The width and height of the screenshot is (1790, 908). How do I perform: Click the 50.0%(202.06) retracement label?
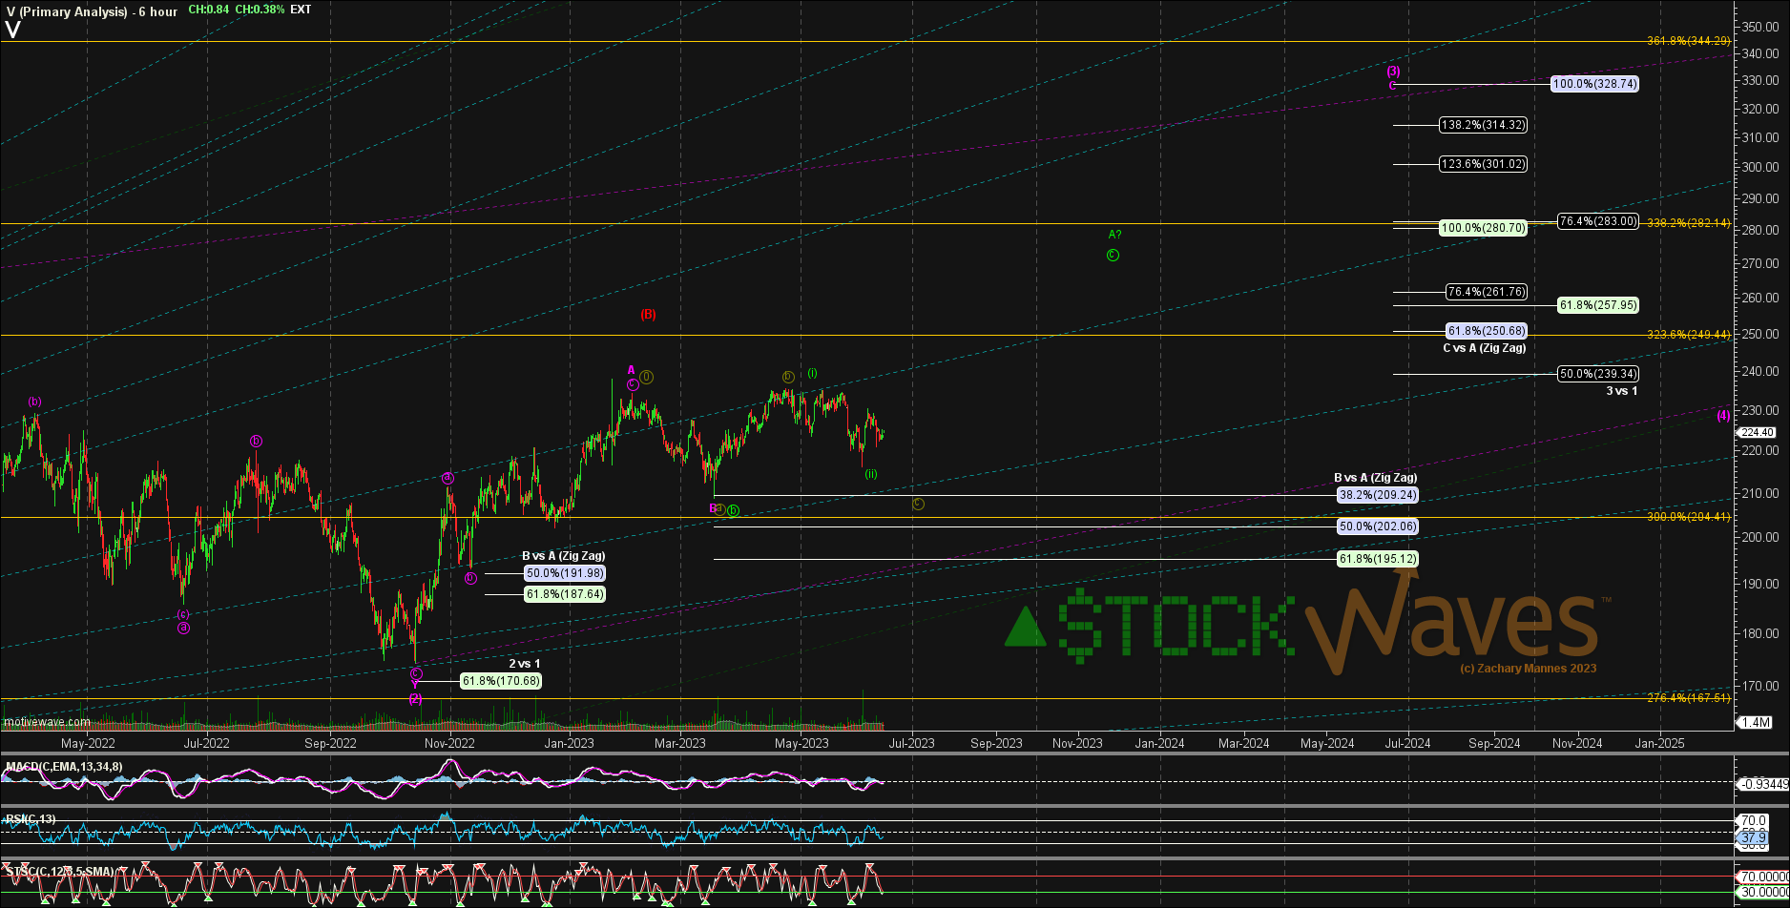coord(1377,526)
